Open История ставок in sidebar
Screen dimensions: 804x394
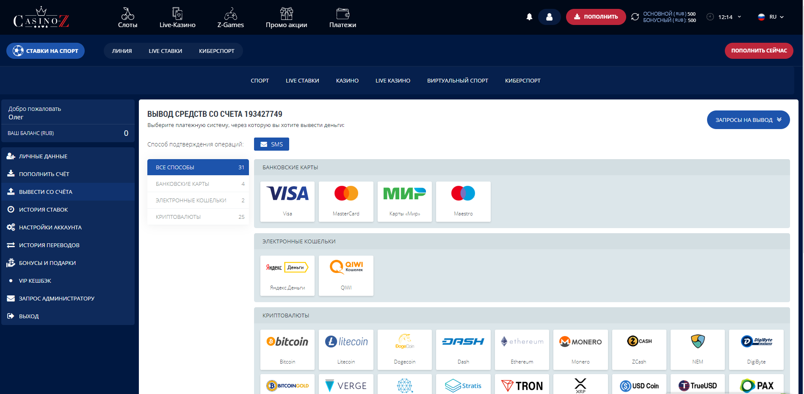click(68, 209)
